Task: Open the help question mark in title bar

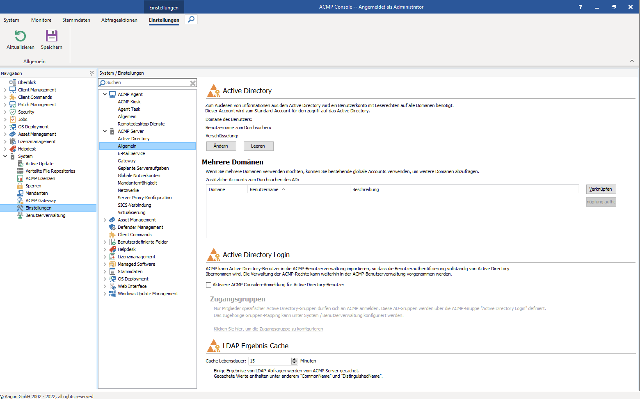Action: click(580, 7)
